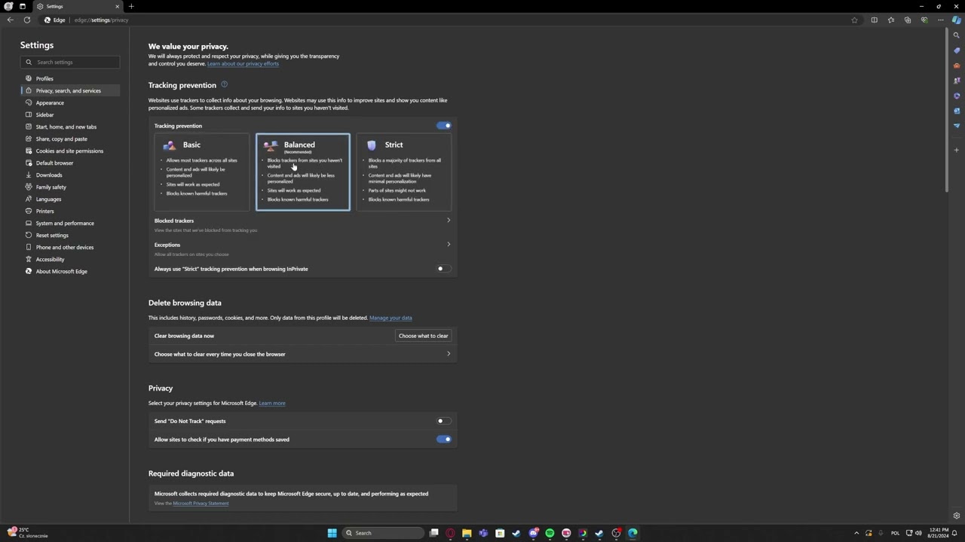
Task: Open Privacy Learn more link
Action: coord(272,403)
